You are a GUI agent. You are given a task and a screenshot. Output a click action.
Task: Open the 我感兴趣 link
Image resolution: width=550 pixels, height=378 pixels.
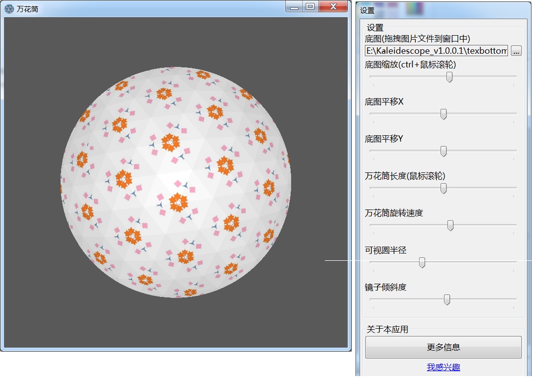(444, 367)
